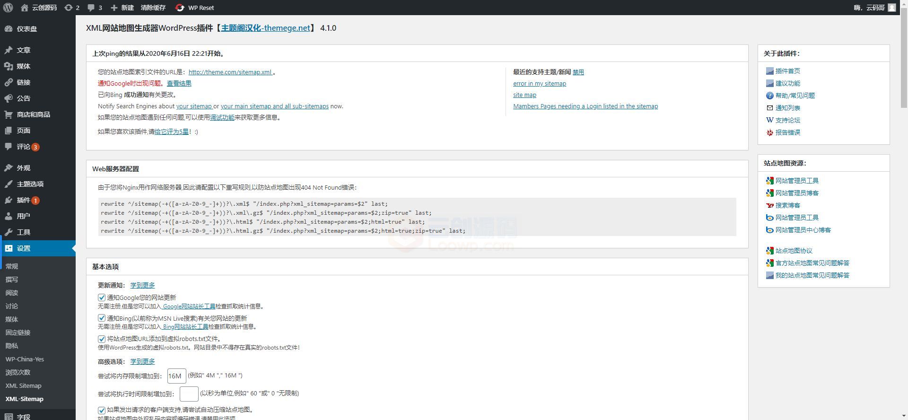Click the 公告 megaphone icon
Viewport: 908px width, 420px height.
pos(9,98)
